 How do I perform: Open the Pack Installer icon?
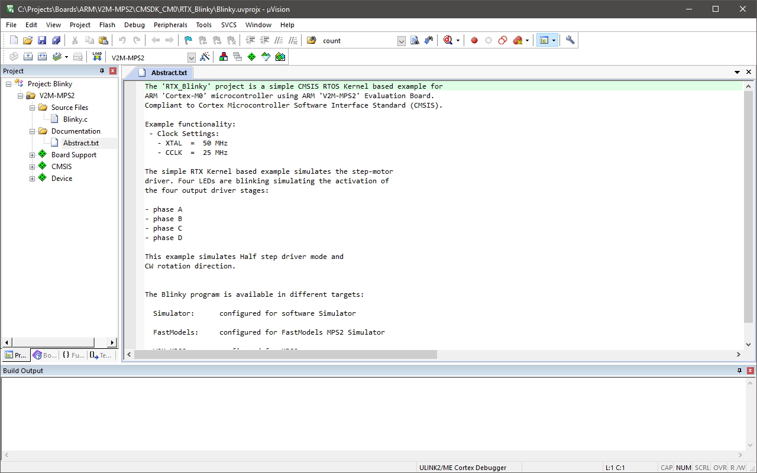point(280,57)
